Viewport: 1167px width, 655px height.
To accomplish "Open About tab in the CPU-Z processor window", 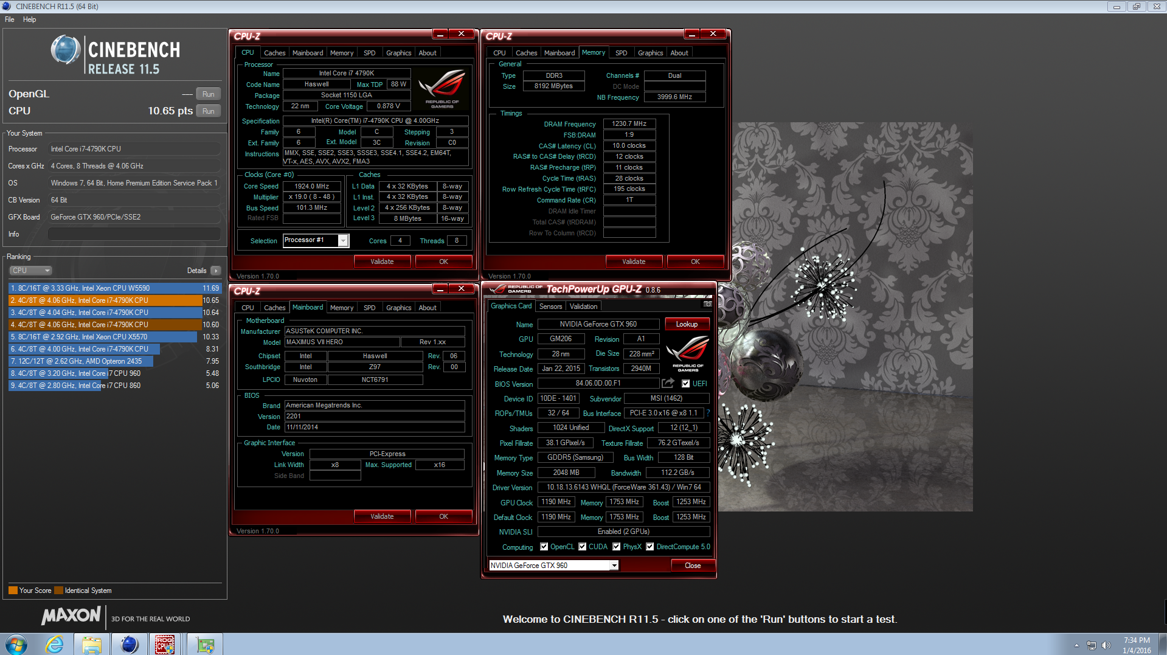I will coord(428,53).
